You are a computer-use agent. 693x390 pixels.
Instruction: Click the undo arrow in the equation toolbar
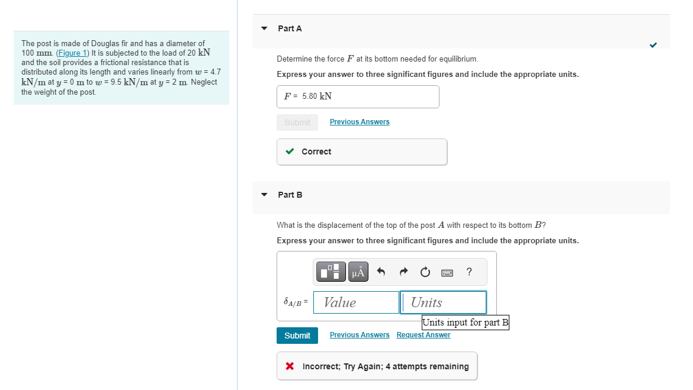[x=381, y=272]
